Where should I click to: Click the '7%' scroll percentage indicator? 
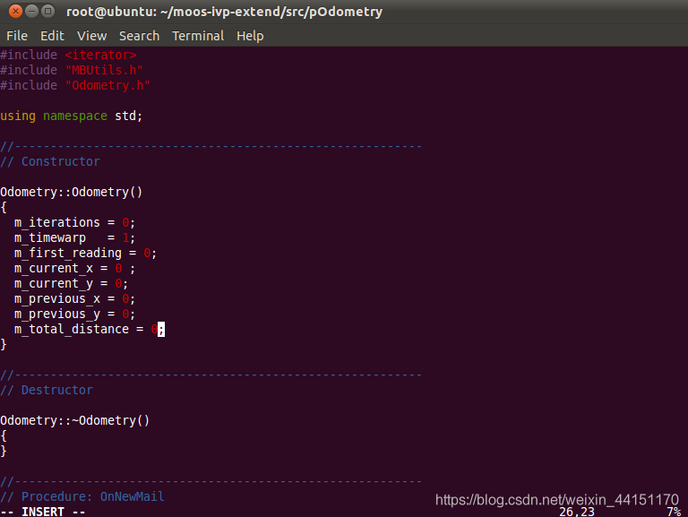(674, 512)
